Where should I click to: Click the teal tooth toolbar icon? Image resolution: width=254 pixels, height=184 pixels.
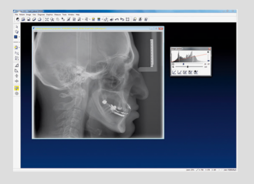[x=99, y=19]
